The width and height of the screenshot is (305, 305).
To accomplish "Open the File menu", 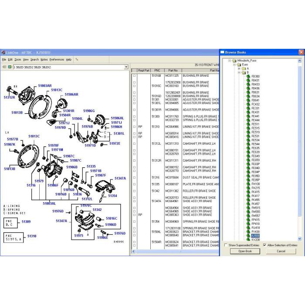I will click(x=4, y=60).
